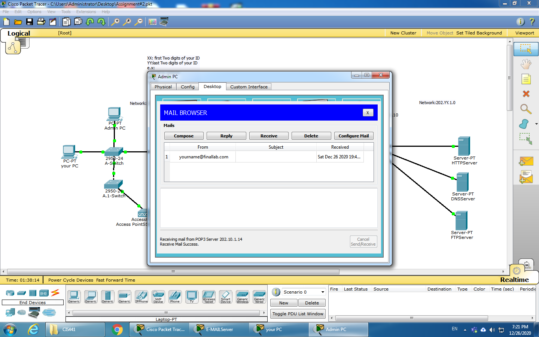Click the workspace horizontal scrollbar
Screen dimensions: 539x337
coord(173,271)
